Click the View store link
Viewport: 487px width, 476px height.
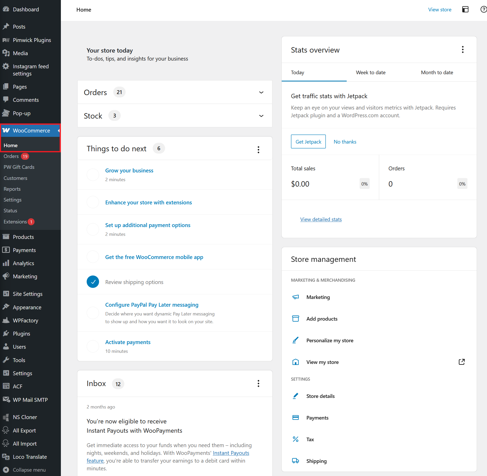tap(440, 10)
